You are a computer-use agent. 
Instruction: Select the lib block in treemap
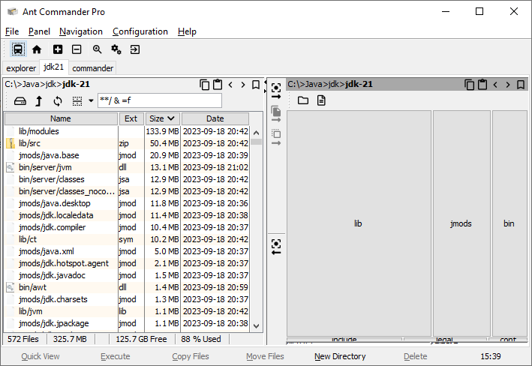pos(359,223)
